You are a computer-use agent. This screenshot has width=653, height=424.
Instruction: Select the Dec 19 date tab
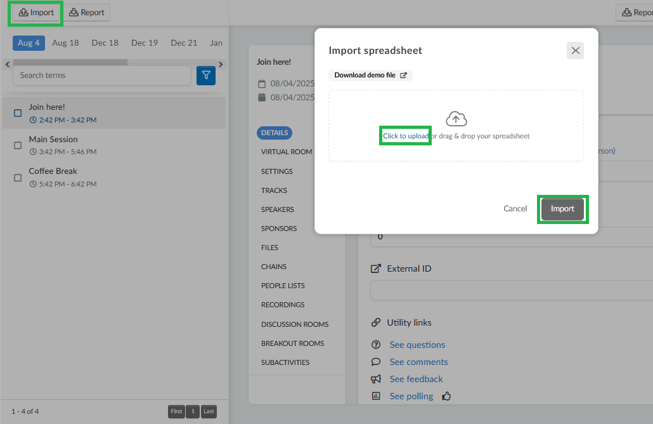click(145, 43)
